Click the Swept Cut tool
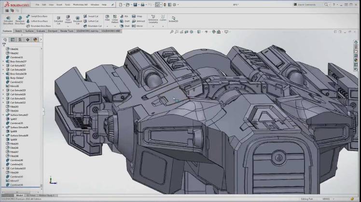The height and width of the screenshot is (202, 361). pyautogui.click(x=92, y=16)
